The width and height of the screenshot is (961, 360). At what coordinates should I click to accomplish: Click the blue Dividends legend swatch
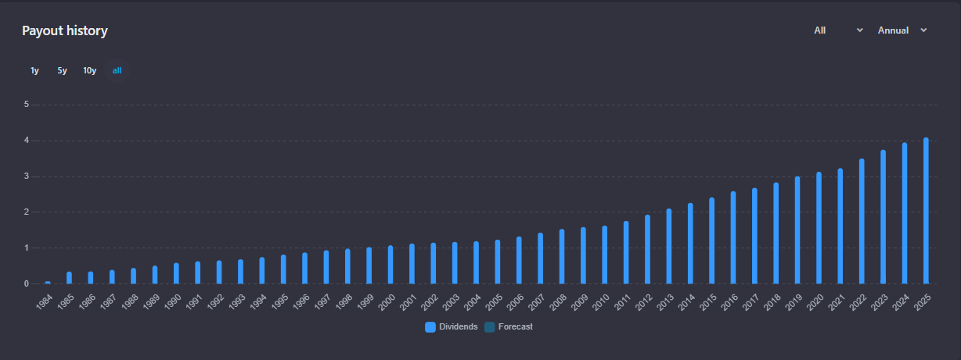(x=430, y=327)
